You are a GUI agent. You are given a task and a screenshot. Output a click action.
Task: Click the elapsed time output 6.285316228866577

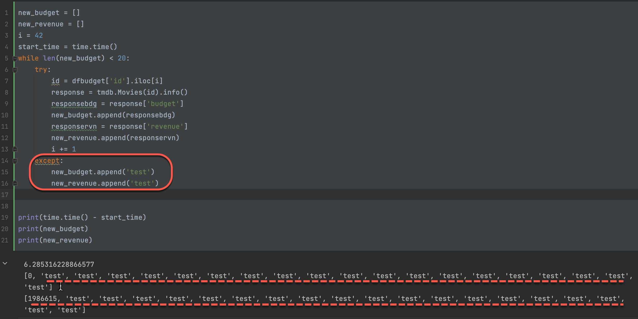pos(59,264)
